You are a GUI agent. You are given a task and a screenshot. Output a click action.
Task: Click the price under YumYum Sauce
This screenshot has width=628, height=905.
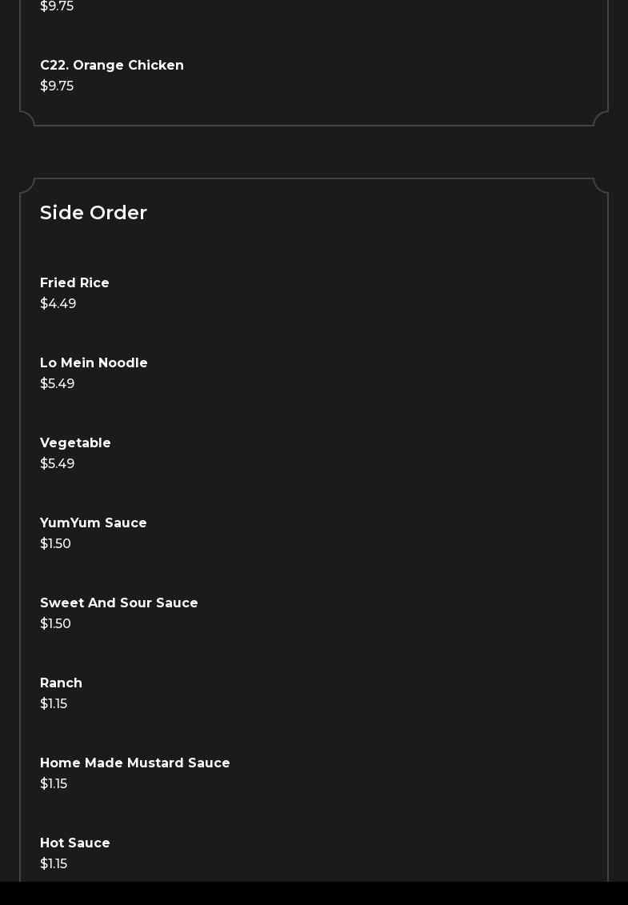56,544
